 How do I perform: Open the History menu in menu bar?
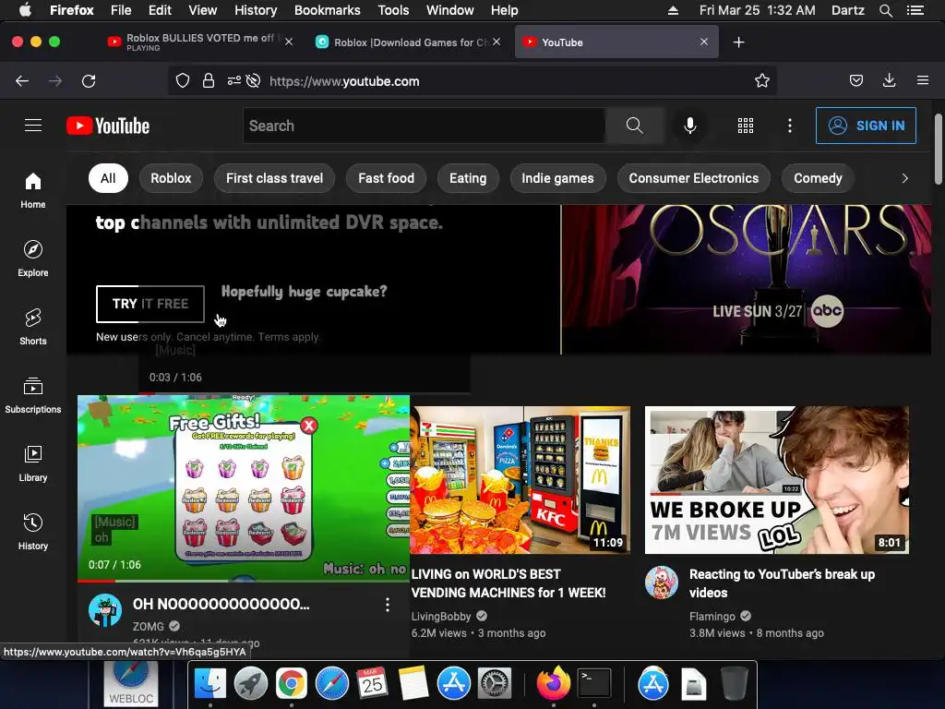(256, 10)
